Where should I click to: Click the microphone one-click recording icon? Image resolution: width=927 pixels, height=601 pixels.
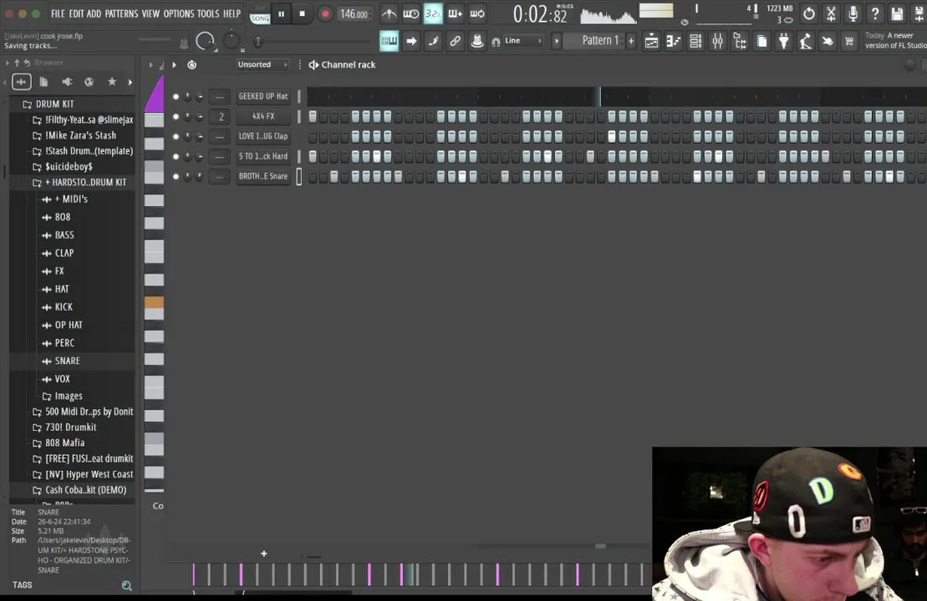(x=853, y=13)
